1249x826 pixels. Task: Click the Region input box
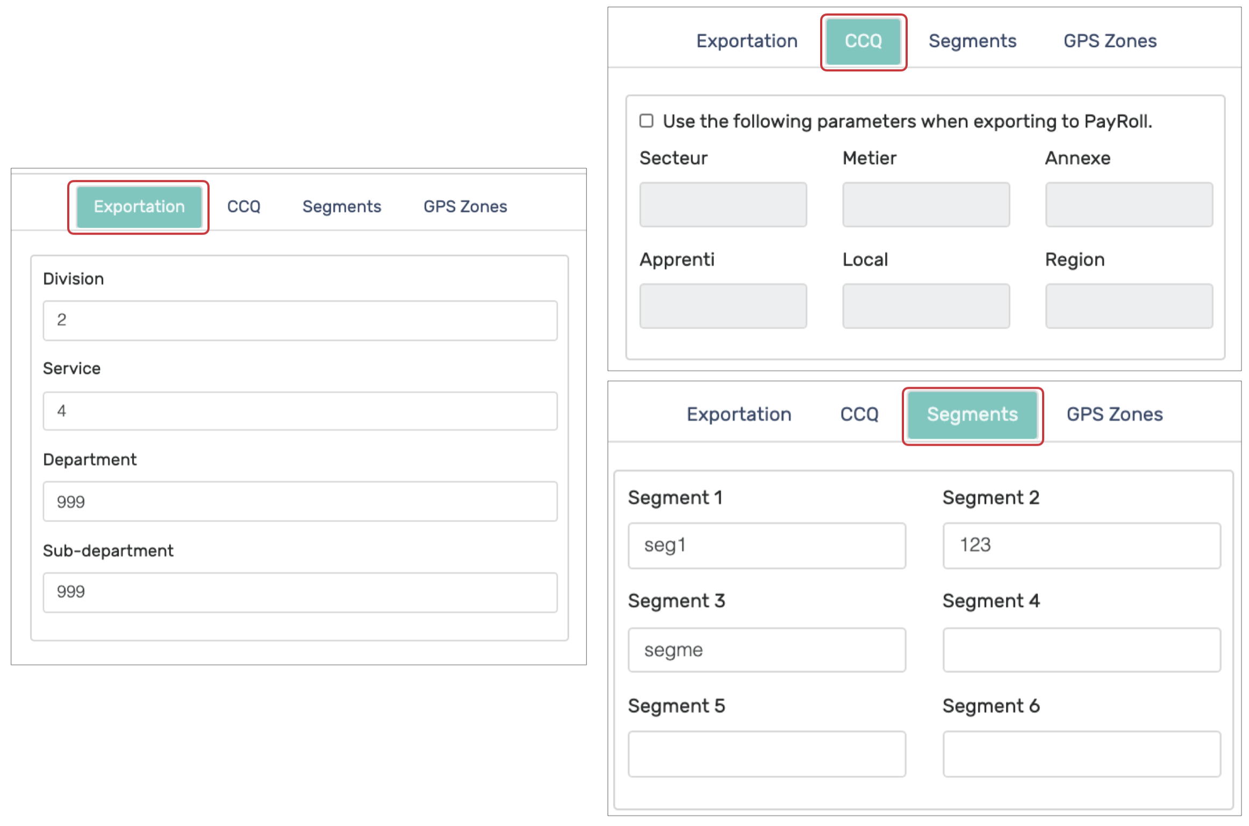click(1129, 306)
